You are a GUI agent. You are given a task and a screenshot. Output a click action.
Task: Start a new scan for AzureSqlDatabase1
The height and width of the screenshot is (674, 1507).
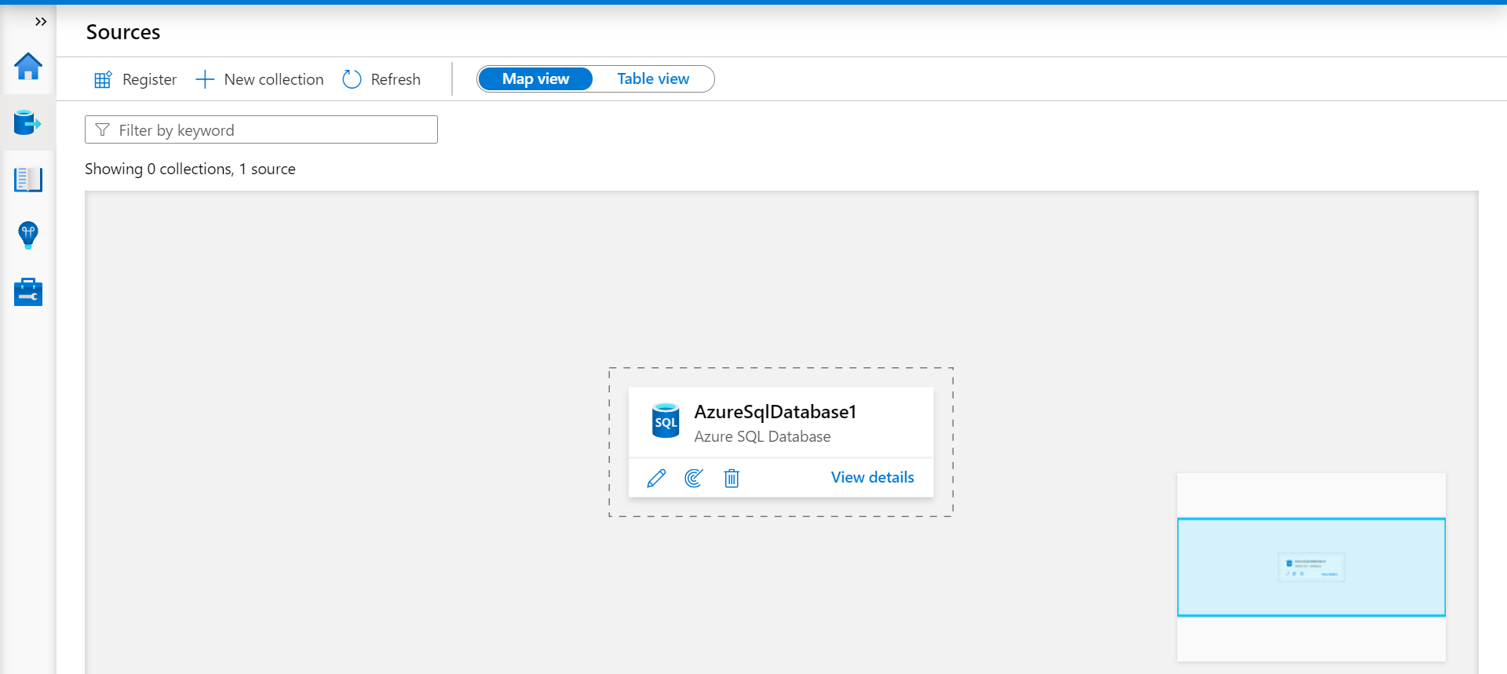point(694,478)
